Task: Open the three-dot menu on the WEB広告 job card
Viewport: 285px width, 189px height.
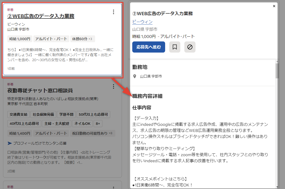Action: point(114,12)
